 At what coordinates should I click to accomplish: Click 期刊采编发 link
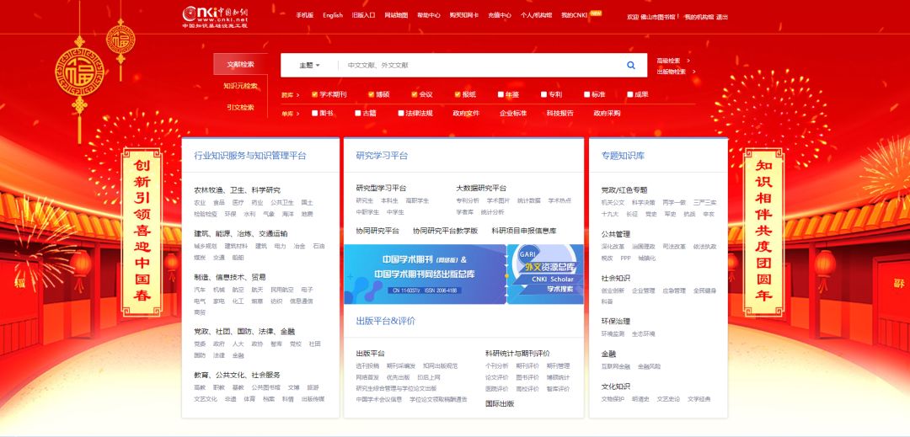click(x=401, y=365)
